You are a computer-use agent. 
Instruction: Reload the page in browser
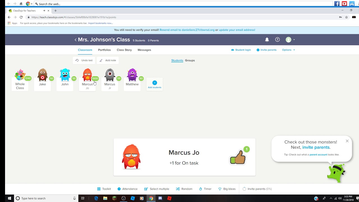21,17
